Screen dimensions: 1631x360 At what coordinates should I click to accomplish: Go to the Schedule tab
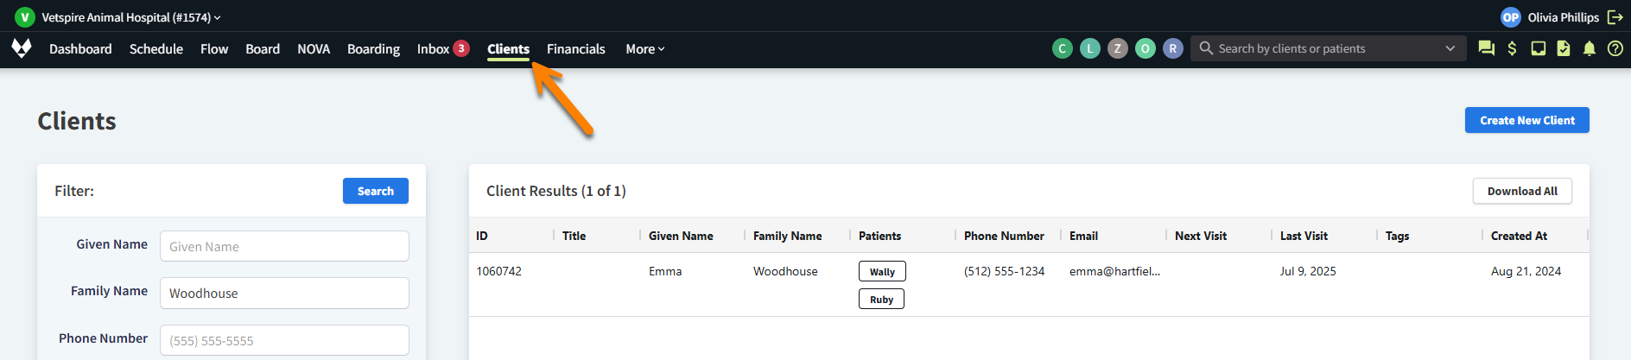155,49
